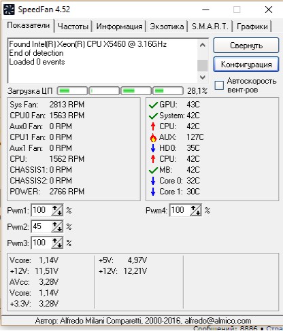Click the Pwm4 spinner arrows
Screen dimensions: 283x331
[x=195, y=210]
